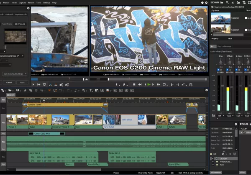This screenshot has height=175, width=251.
Task: Open the Tools menu
Action: click(x=38, y=3)
